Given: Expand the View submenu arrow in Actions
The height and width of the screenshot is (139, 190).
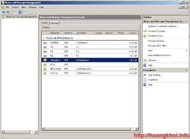Looking at the screenshot, I should pos(187,50).
